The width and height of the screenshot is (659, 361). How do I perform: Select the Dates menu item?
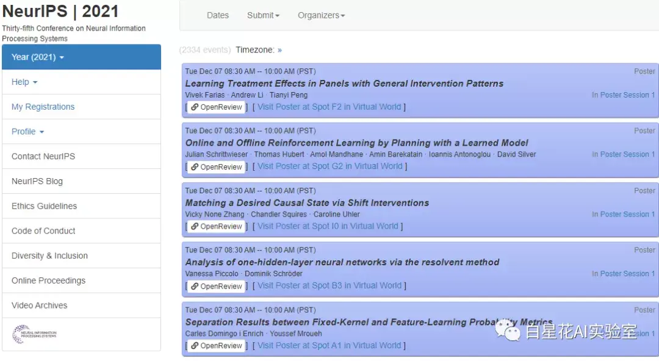point(218,15)
